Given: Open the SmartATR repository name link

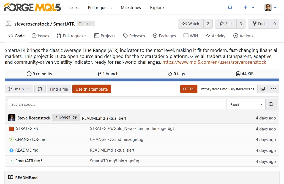Looking at the screenshot, I should (x=64, y=24).
